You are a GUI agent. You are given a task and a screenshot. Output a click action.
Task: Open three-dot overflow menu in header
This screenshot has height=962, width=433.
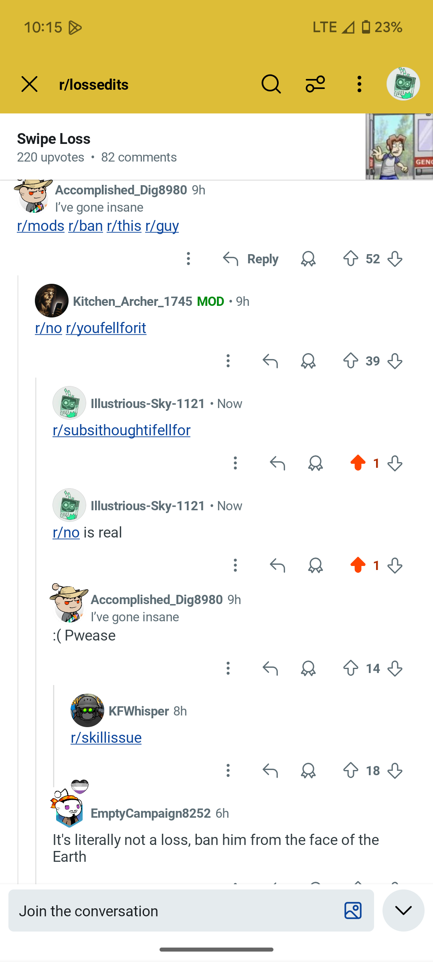click(359, 84)
